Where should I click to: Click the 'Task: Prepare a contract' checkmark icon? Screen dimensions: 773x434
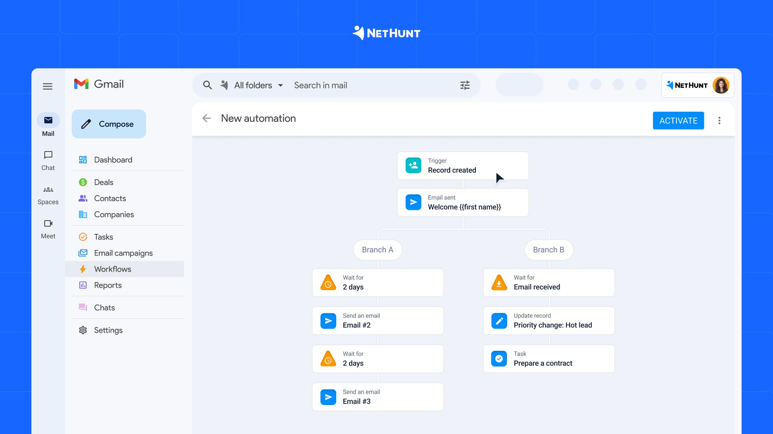point(498,359)
